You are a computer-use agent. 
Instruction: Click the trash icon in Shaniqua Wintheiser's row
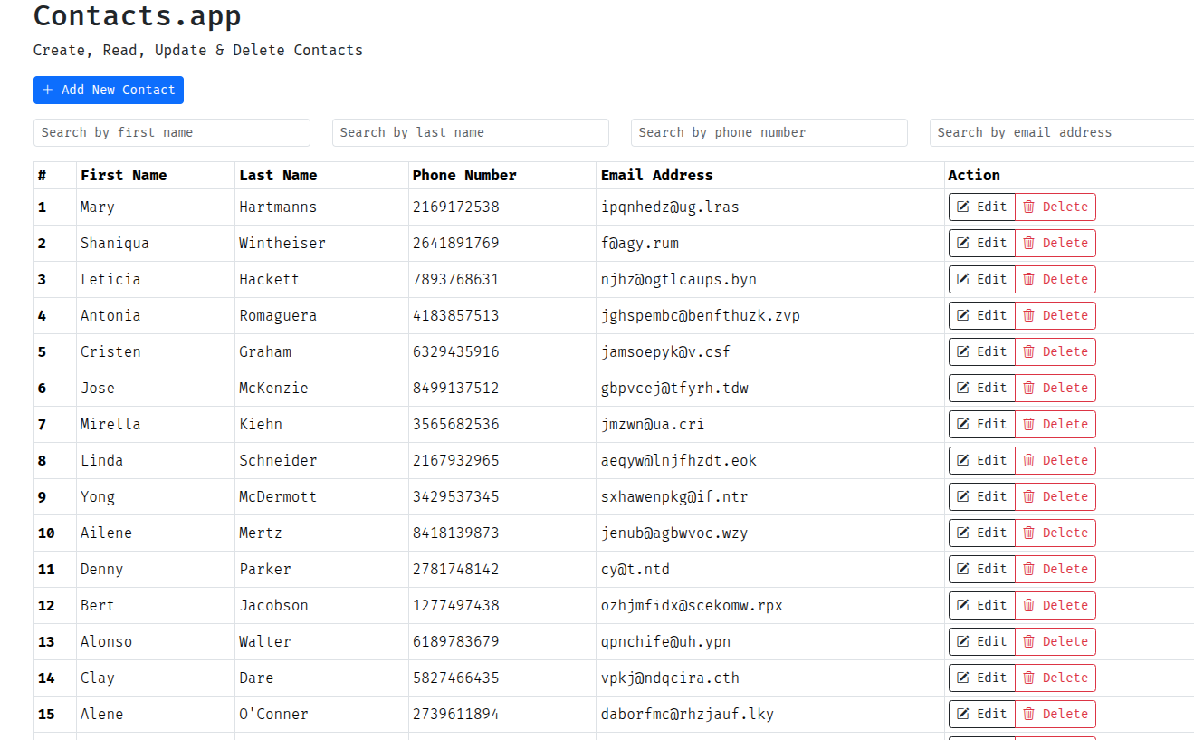pyautogui.click(x=1028, y=243)
